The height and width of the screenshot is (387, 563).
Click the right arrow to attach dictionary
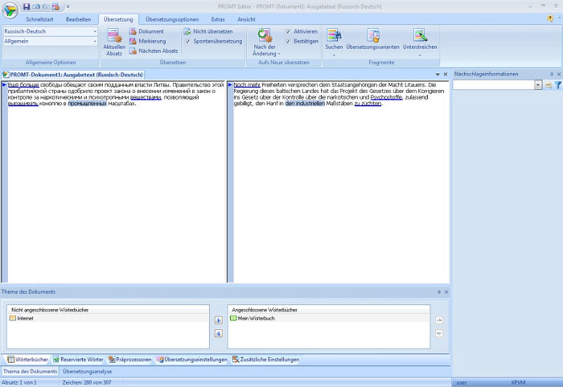click(x=219, y=320)
